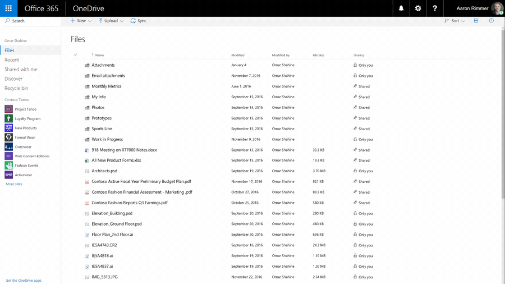This screenshot has width=505, height=284.
Task: Open Web Content Editorial site icon
Action: (x=8, y=156)
